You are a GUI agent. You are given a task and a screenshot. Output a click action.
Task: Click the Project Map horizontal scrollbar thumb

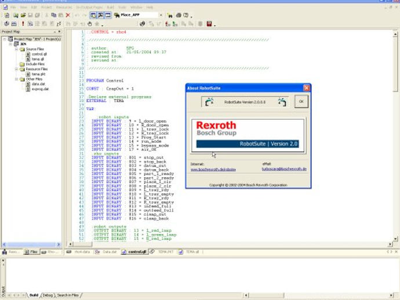point(32,244)
